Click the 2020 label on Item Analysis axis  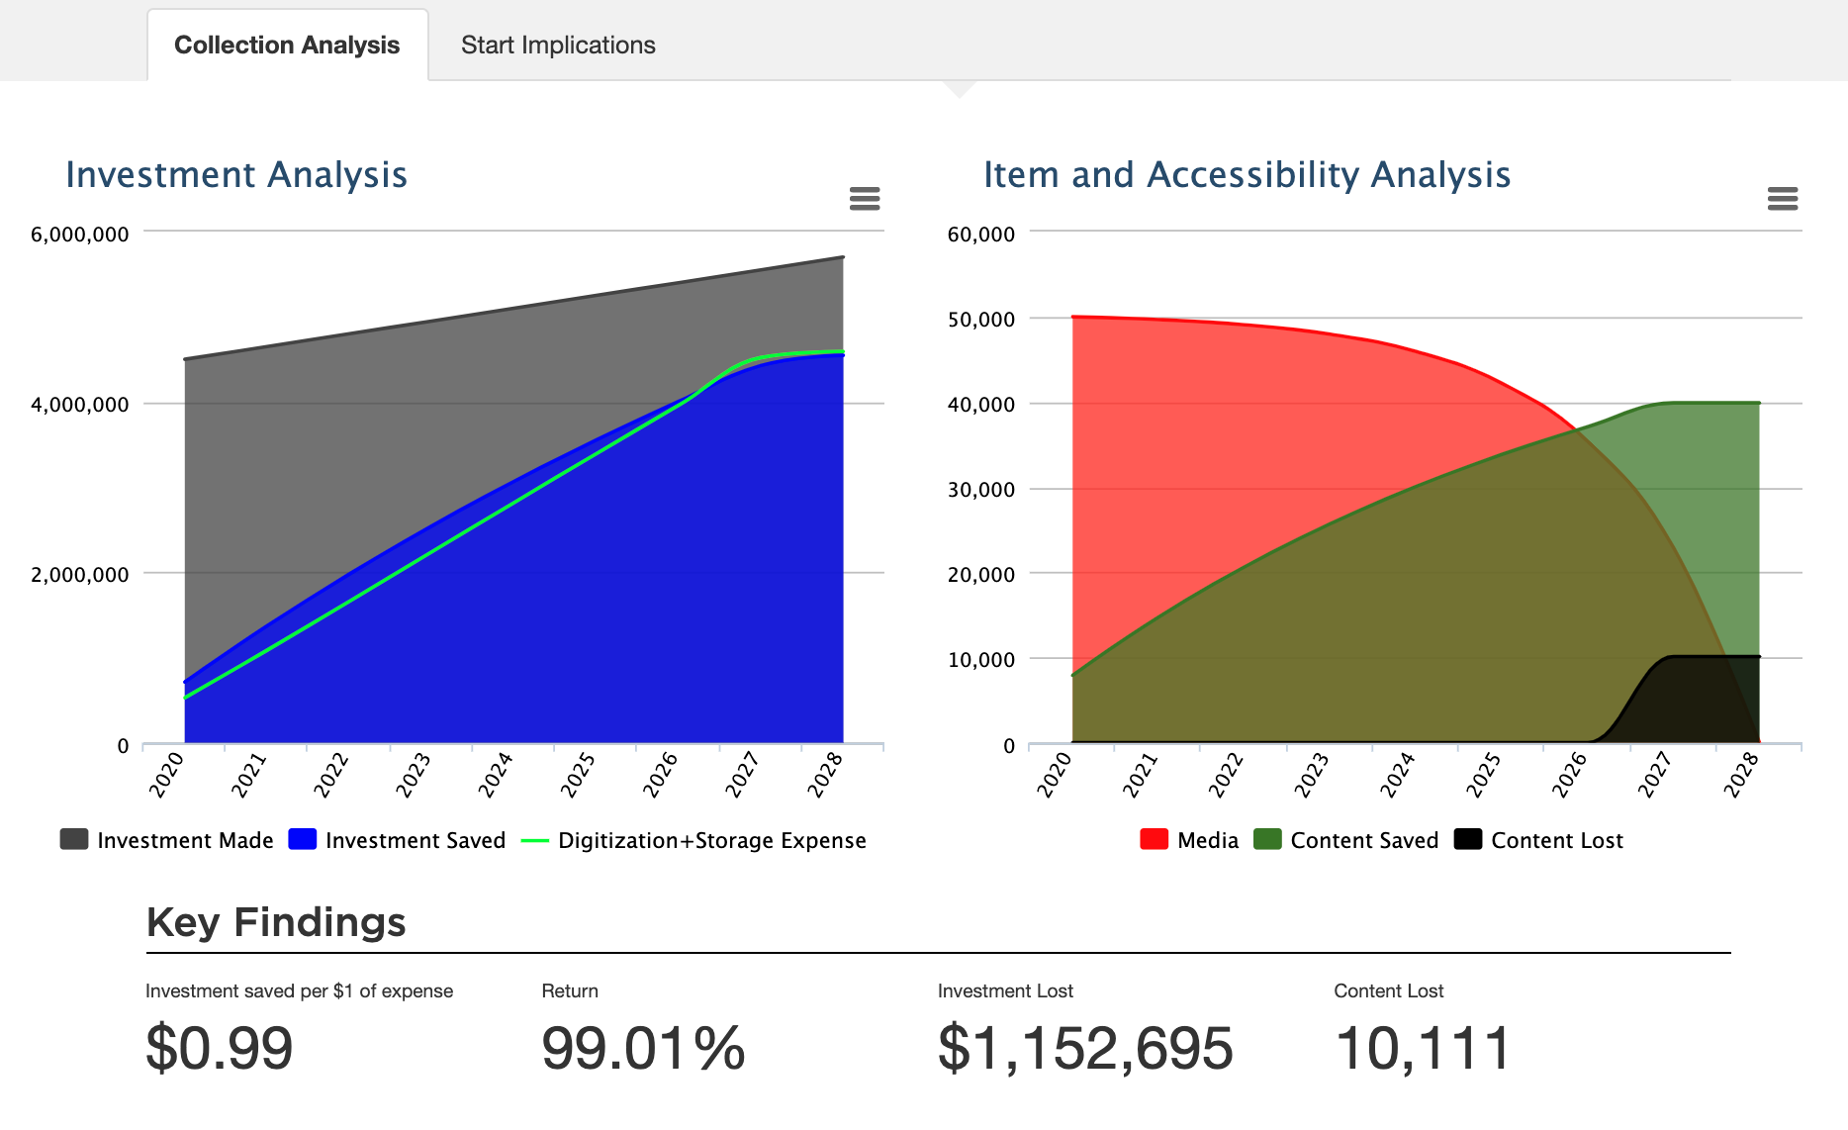[x=1055, y=775]
